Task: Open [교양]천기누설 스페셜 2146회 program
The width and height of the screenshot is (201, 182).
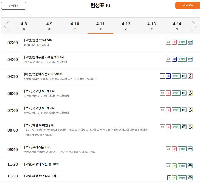Action: tap(44, 57)
